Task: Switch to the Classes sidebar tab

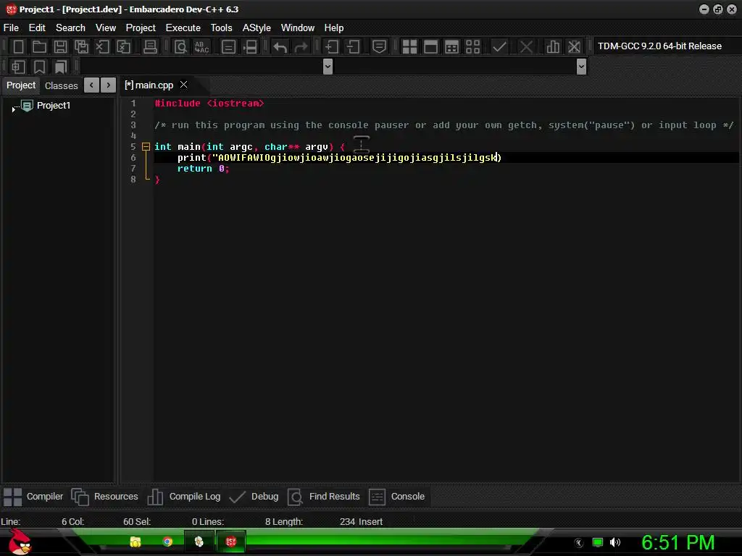Action: pyautogui.click(x=61, y=85)
